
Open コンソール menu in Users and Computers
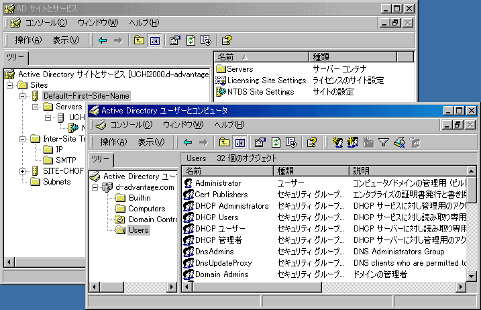[131, 125]
